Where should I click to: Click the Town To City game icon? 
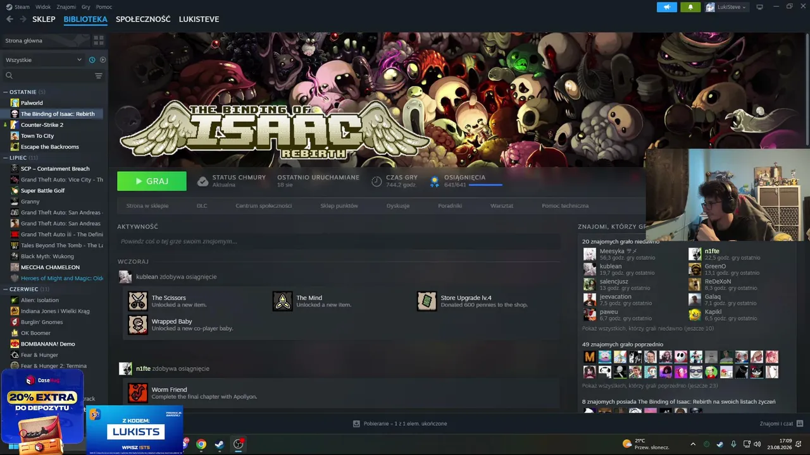point(15,136)
